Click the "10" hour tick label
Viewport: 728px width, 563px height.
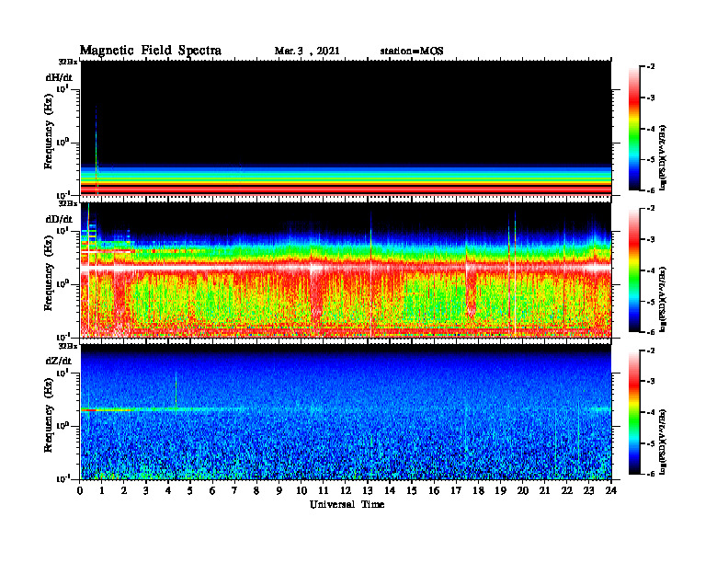[301, 490]
